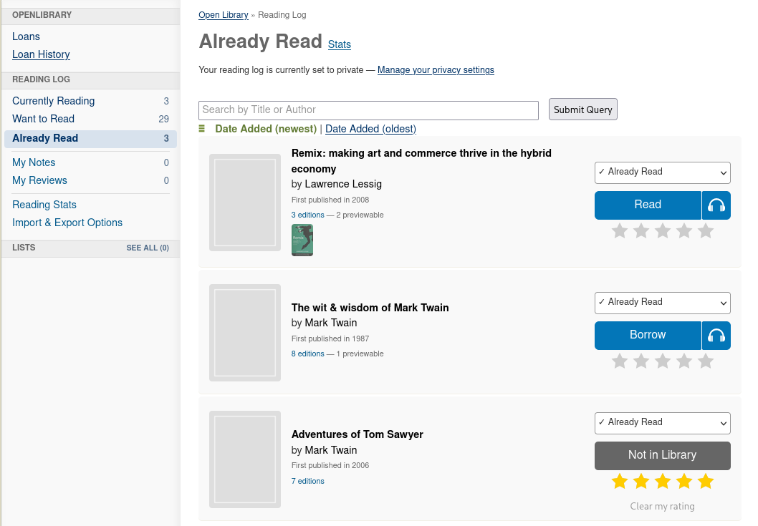Set Adventures of Tom Sawyer rating to two stars
758x526 pixels.
point(641,481)
